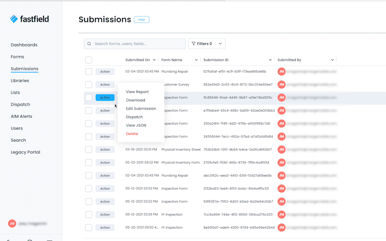Click the JM avatar in first row
386x241 pixels.
281,72
